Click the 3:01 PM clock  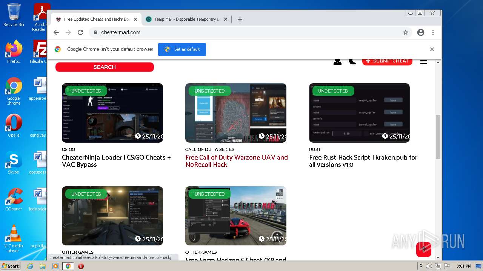463,266
